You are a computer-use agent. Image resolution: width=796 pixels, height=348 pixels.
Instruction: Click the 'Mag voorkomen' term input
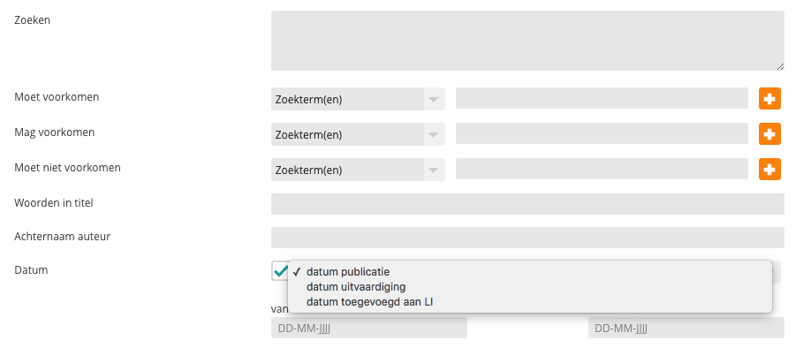[602, 133]
